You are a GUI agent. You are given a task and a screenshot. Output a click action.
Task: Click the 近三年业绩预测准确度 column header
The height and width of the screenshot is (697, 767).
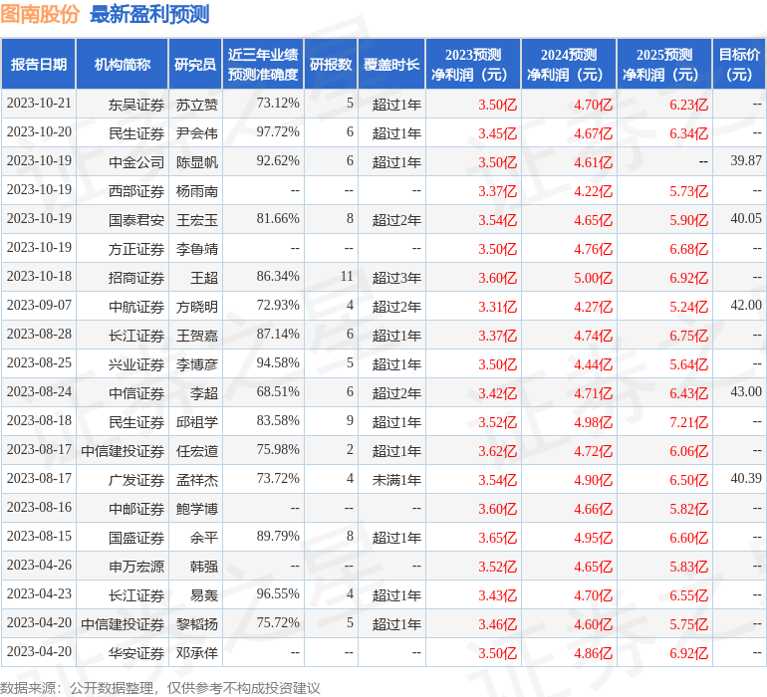pos(263,64)
